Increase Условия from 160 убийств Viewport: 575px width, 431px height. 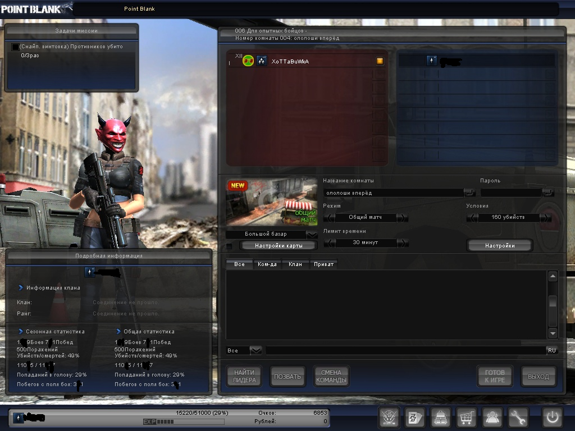[546, 218]
